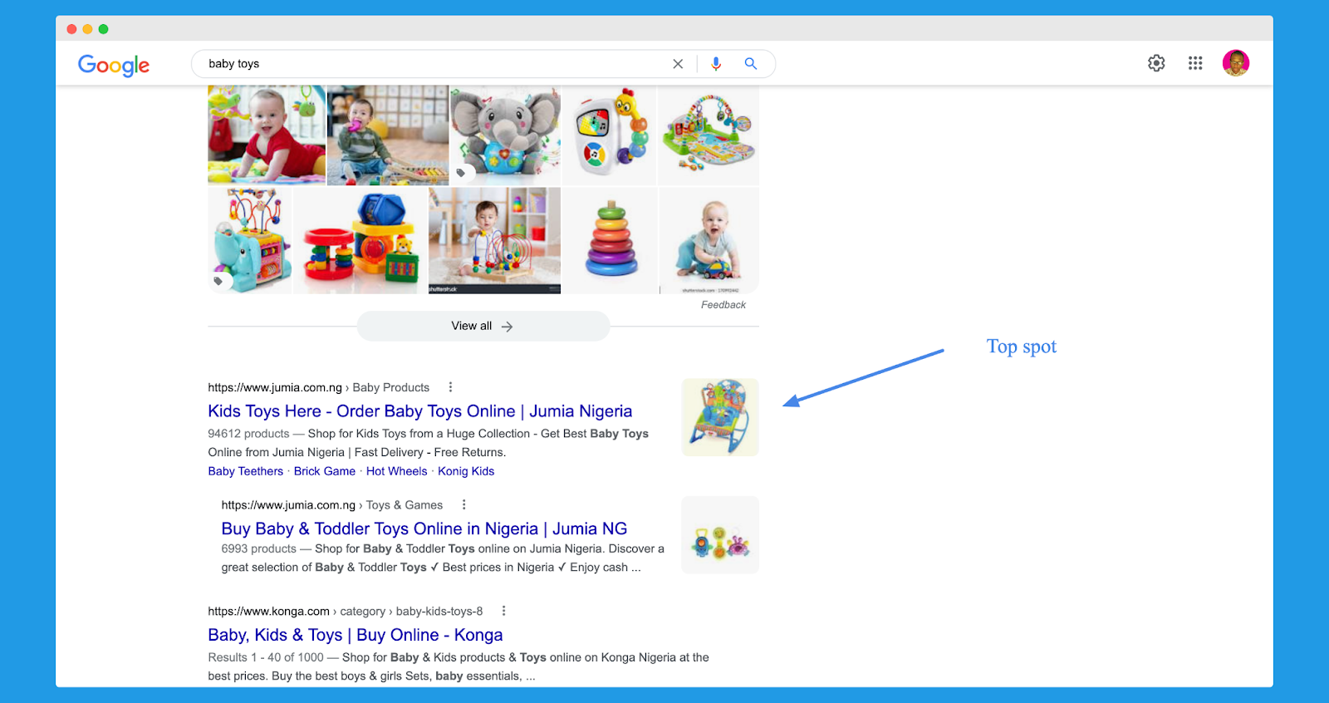1329x703 pixels.
Task: Open the Hot Wheels sitelink
Action: [x=397, y=471]
